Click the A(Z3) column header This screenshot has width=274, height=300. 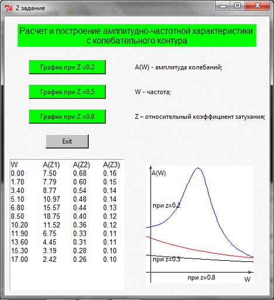[x=112, y=165]
